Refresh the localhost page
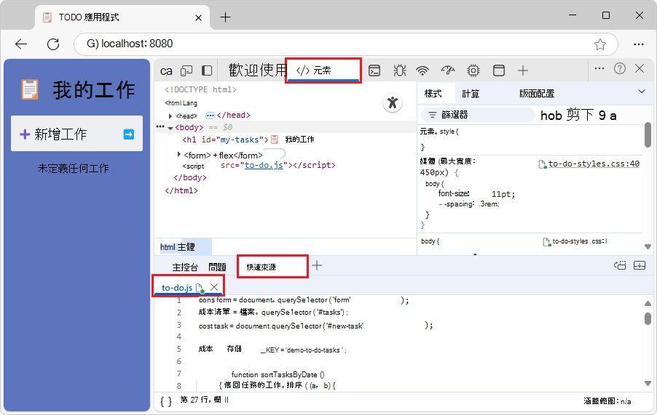The height and width of the screenshot is (415, 657). click(x=53, y=44)
